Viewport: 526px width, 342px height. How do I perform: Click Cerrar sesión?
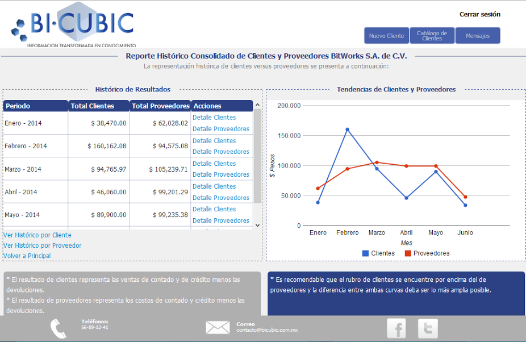480,14
